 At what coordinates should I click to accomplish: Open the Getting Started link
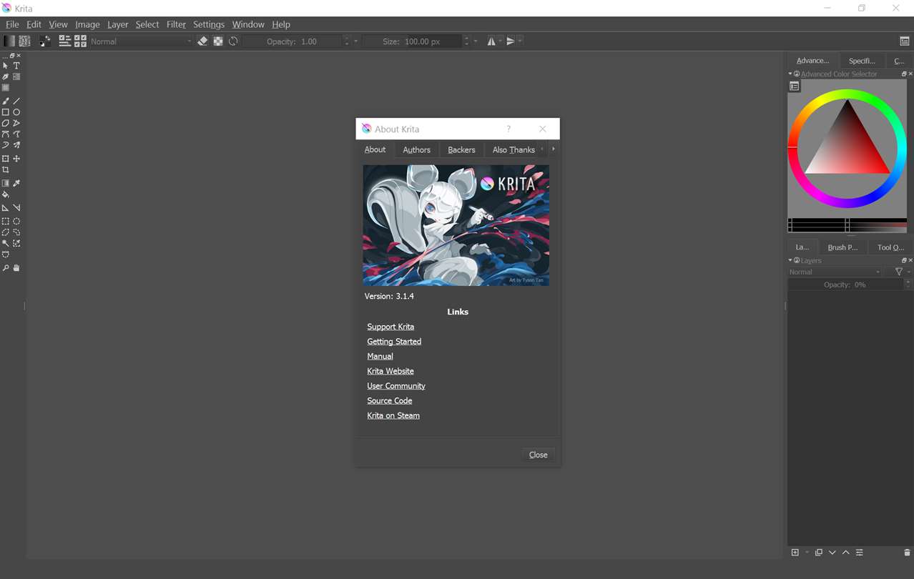point(394,342)
